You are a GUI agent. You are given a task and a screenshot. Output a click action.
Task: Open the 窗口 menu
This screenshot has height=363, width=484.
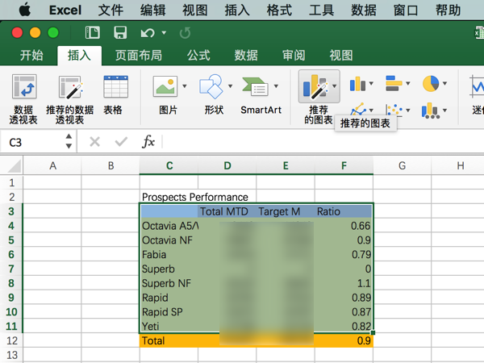406,10
